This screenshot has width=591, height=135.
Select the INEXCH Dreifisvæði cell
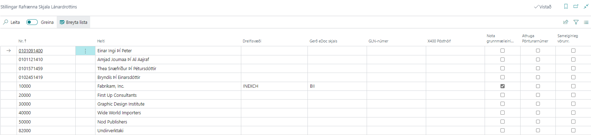coord(274,86)
